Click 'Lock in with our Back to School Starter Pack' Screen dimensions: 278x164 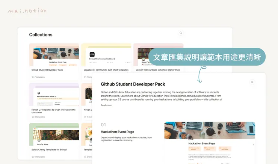click(158, 70)
